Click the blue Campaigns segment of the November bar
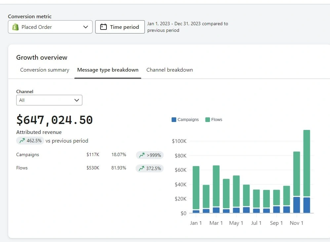Image resolution: width=330 pixels, height=242 pixels. [x=297, y=205]
